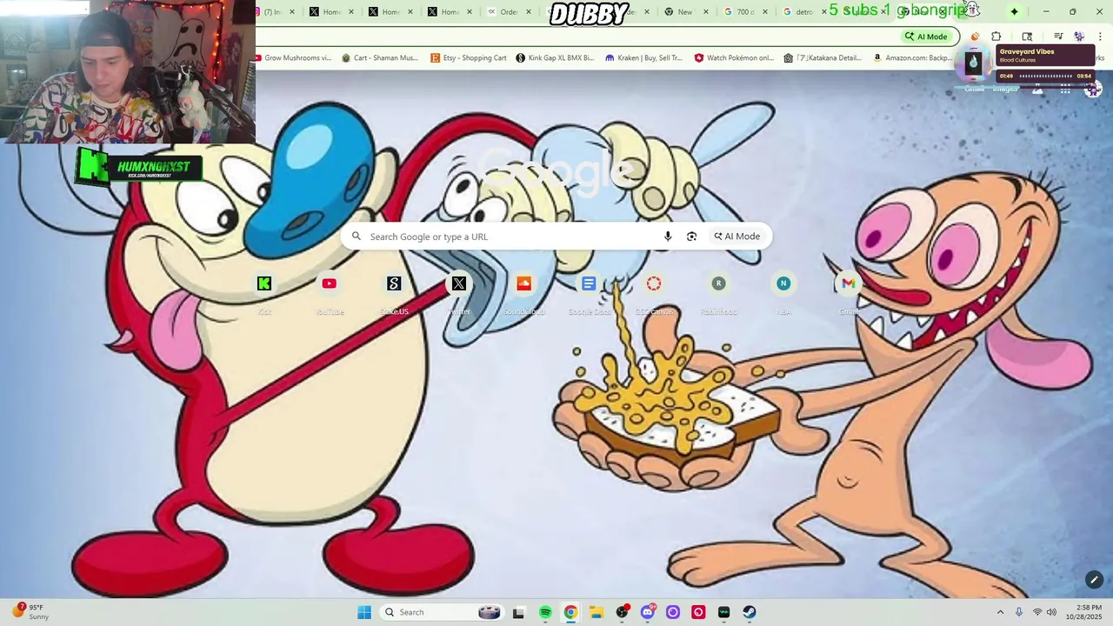Open tab search sparkle button
1113x626 pixels.
tap(1014, 11)
